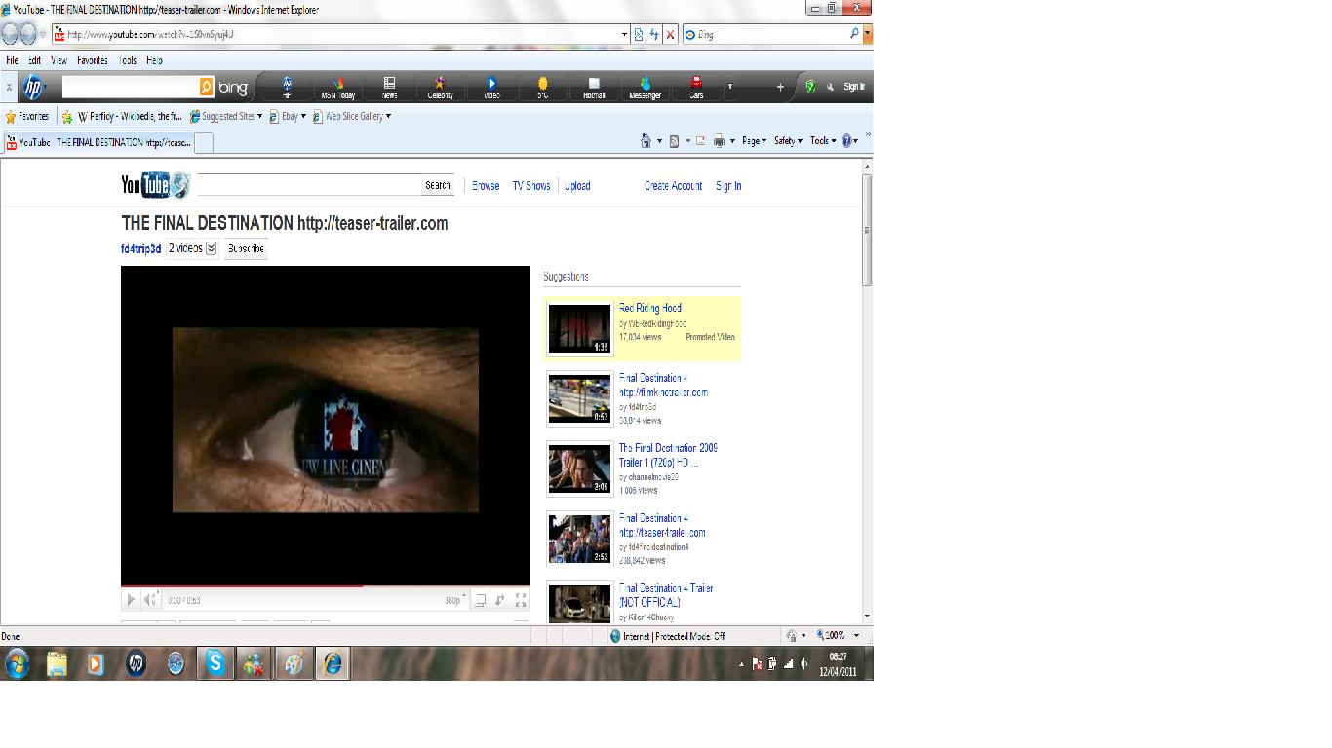Viewport: 1332px width, 748px height.
Task: Click the Home icon in command bar
Action: tap(646, 141)
